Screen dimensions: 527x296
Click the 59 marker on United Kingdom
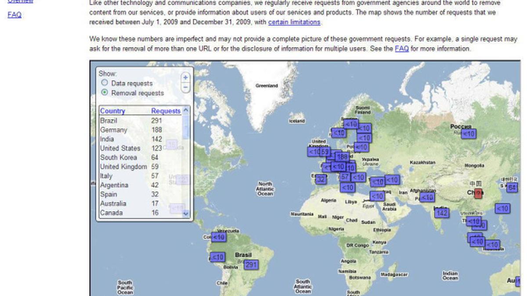point(325,152)
